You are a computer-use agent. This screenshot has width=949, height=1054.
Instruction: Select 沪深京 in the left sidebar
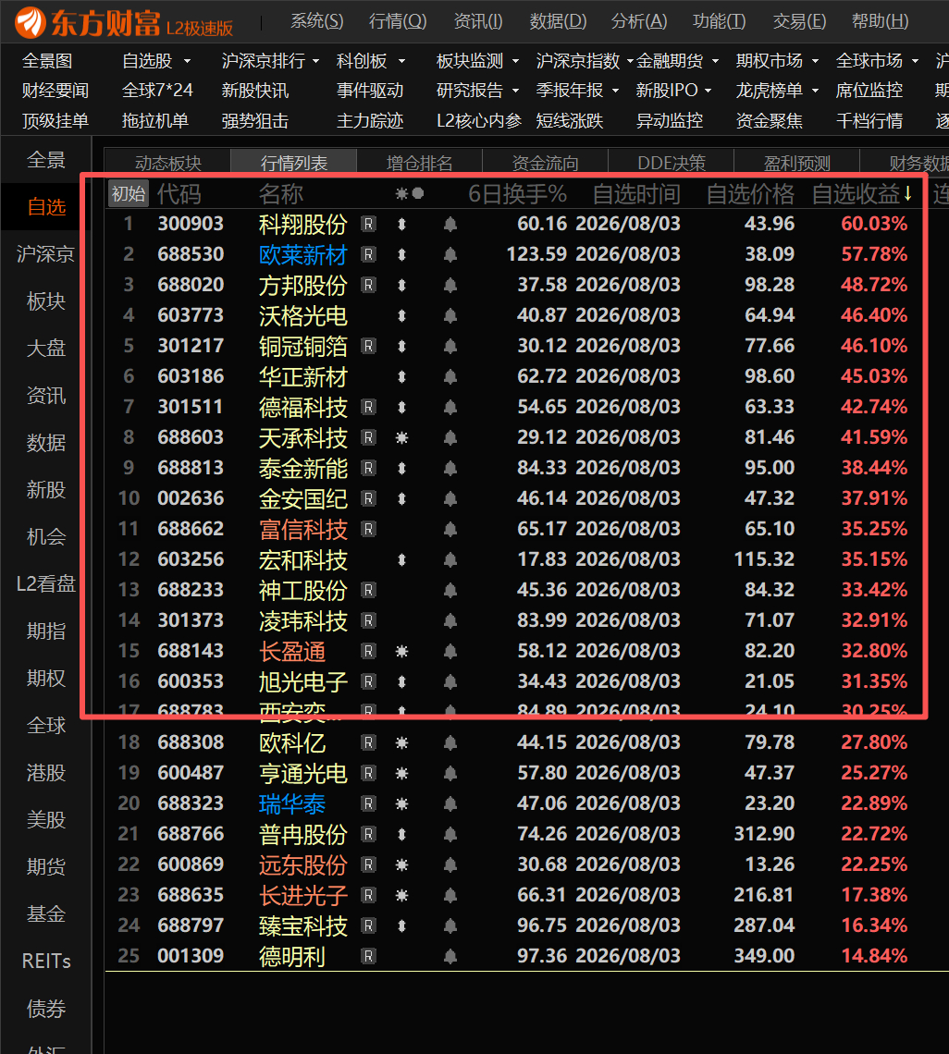[45, 254]
